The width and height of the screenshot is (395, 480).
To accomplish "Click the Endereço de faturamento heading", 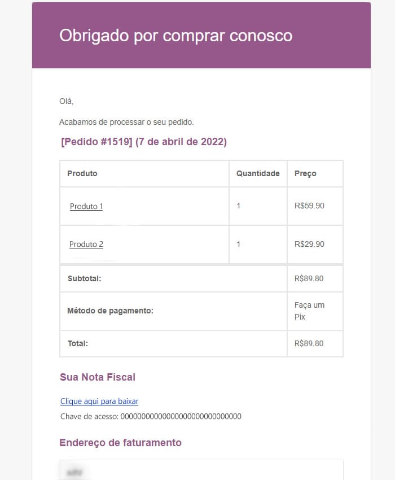I will (121, 443).
